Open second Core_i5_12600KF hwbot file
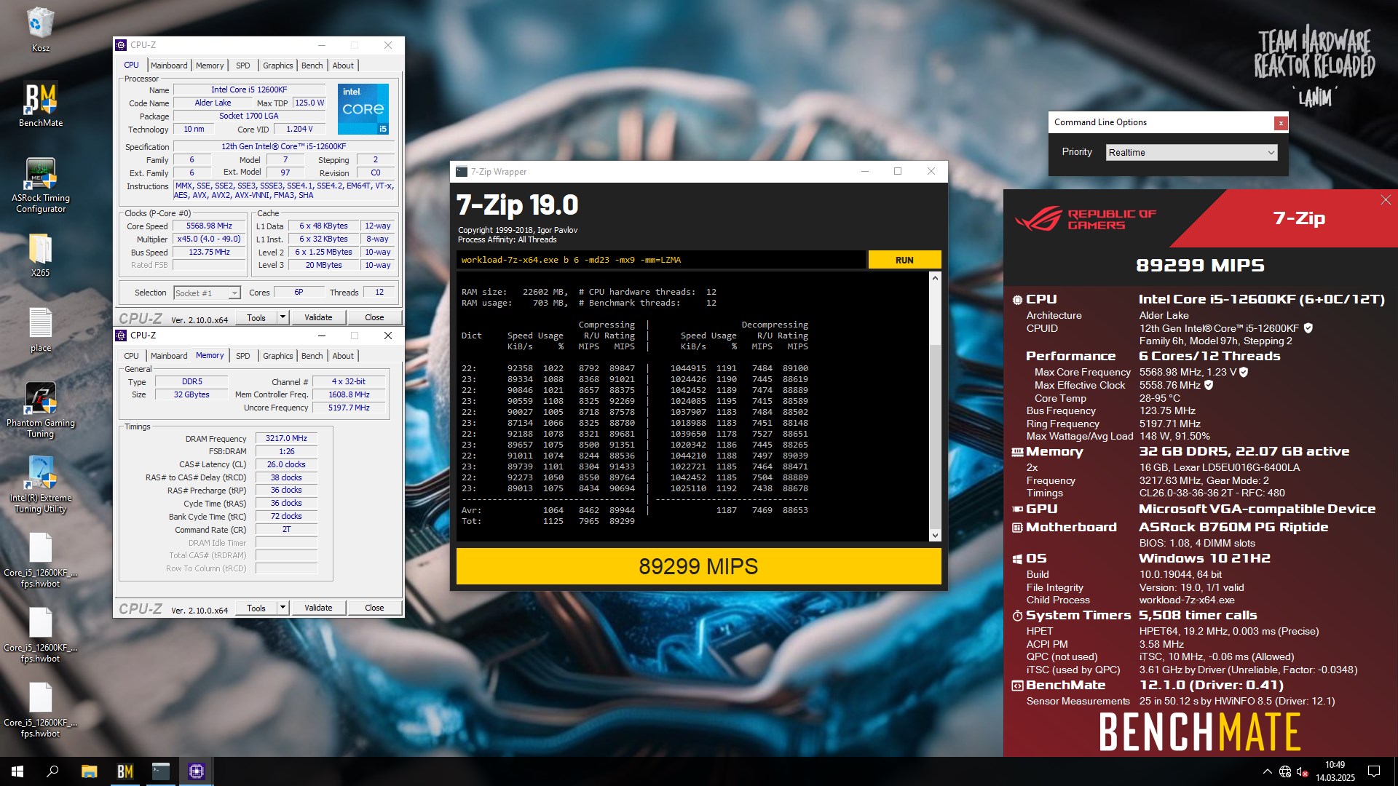 tap(40, 635)
